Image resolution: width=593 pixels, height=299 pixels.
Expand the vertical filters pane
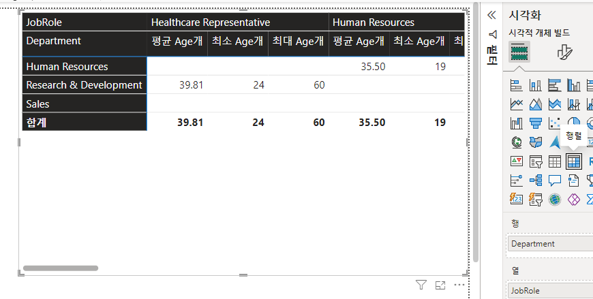(x=491, y=51)
